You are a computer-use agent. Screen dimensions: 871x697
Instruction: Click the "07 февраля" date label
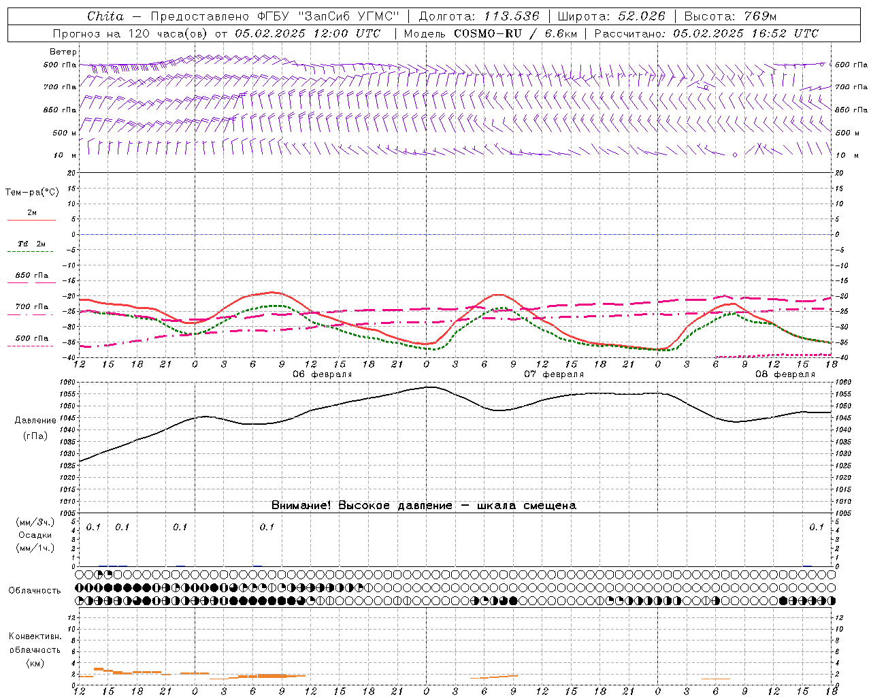pyautogui.click(x=554, y=374)
